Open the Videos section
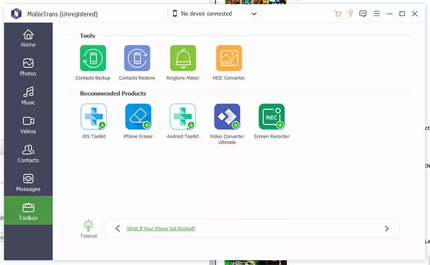The image size is (430, 265). (x=28, y=125)
